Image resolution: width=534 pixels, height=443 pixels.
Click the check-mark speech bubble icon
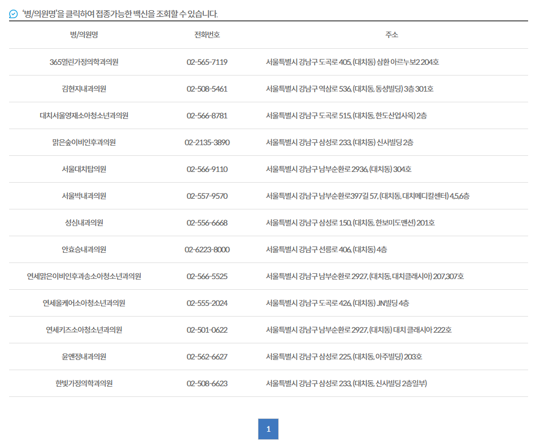(x=13, y=14)
